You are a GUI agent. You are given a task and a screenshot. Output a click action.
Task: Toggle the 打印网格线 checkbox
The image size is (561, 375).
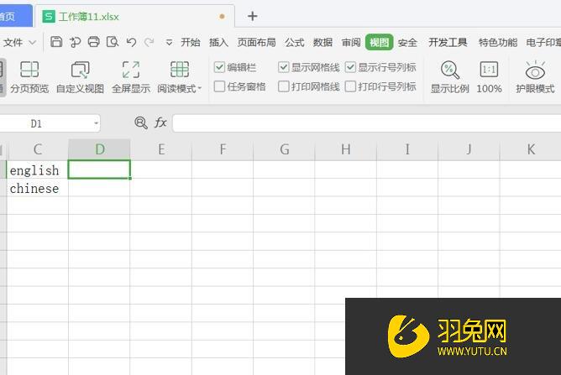283,86
